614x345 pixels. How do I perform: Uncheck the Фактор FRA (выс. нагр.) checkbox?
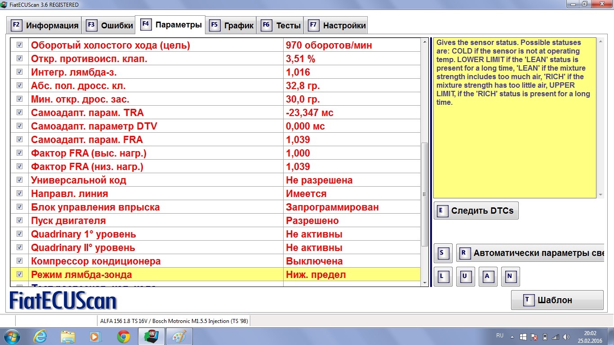click(19, 153)
